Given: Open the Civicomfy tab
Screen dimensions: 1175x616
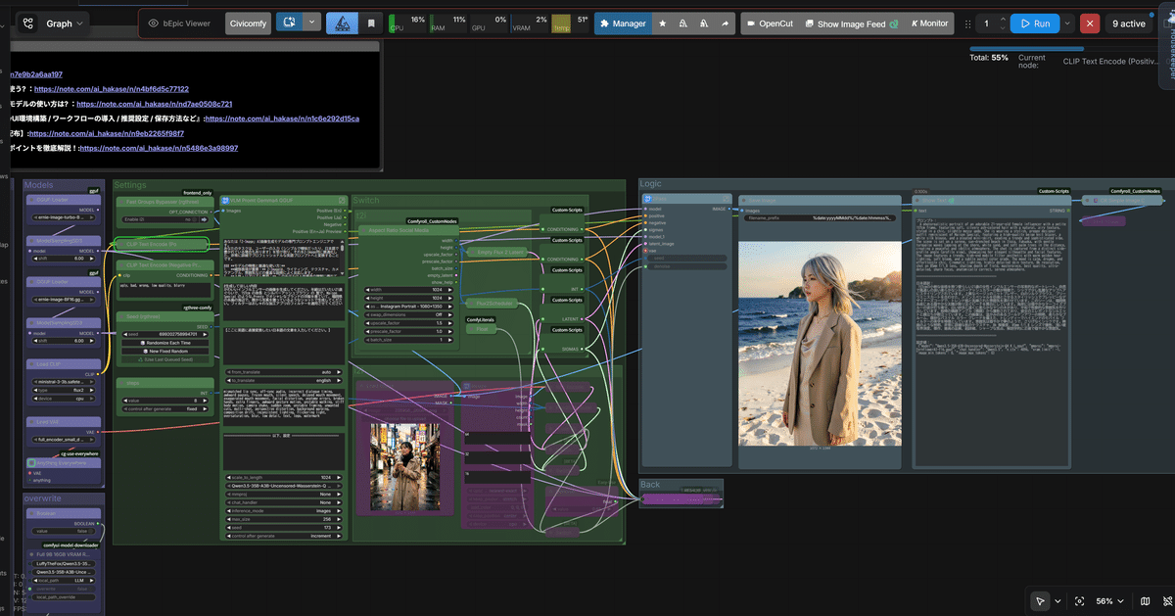Looking at the screenshot, I should tap(249, 24).
